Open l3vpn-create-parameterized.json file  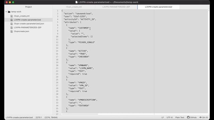(x=29, y=24)
